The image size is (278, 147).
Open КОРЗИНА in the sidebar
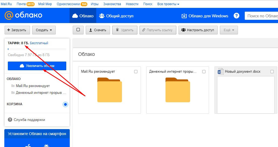click(15, 104)
